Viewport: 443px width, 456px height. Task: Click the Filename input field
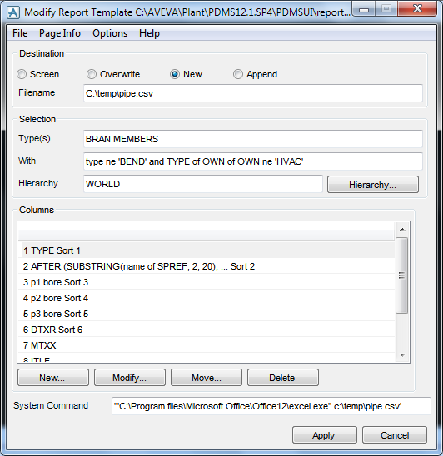click(x=253, y=93)
